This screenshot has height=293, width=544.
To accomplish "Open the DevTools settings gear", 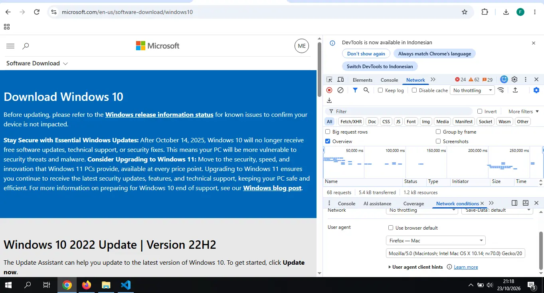I will pos(514,79).
